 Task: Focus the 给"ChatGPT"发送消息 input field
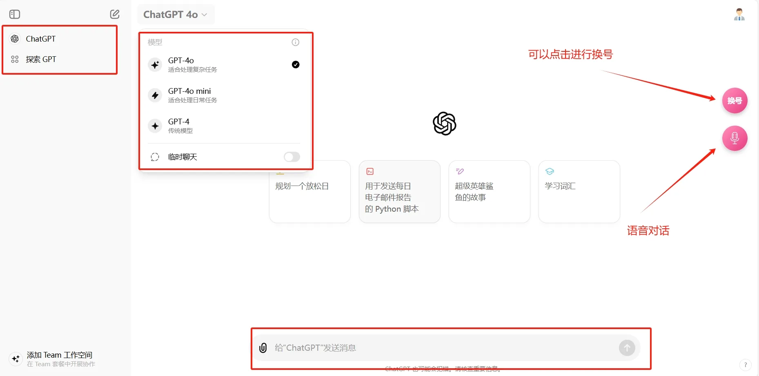[445, 348]
